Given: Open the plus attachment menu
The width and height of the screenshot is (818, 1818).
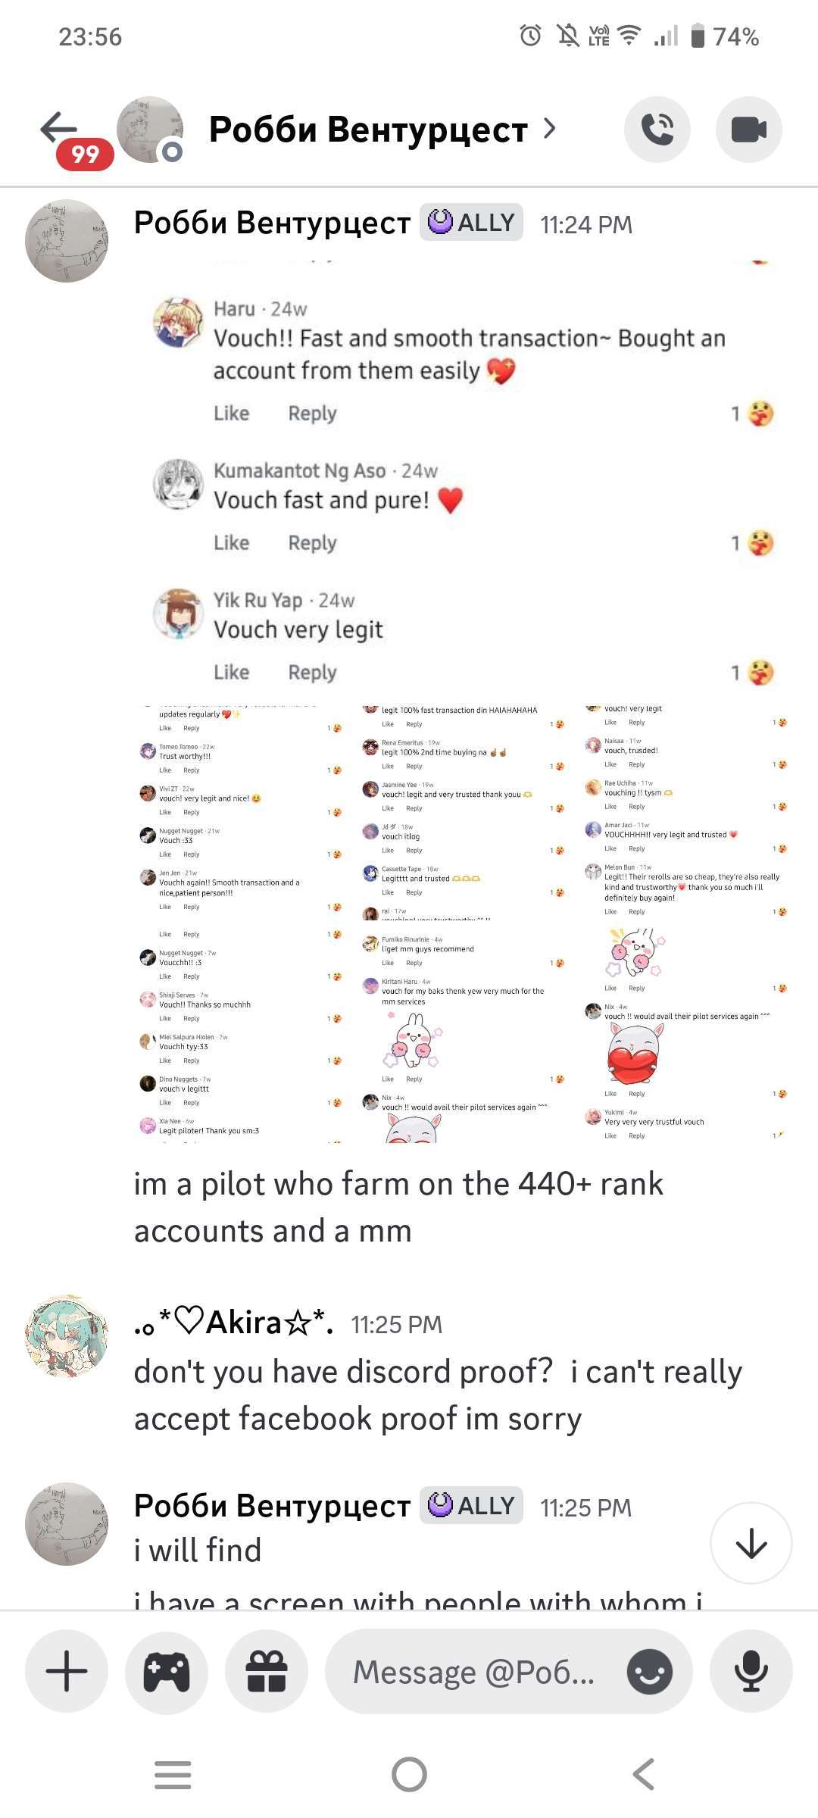Looking at the screenshot, I should tap(67, 1670).
